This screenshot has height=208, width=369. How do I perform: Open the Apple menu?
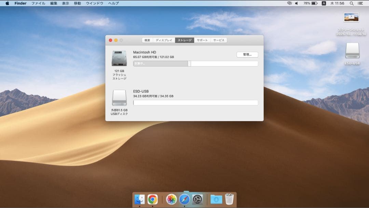pyautogui.click(x=7, y=3)
